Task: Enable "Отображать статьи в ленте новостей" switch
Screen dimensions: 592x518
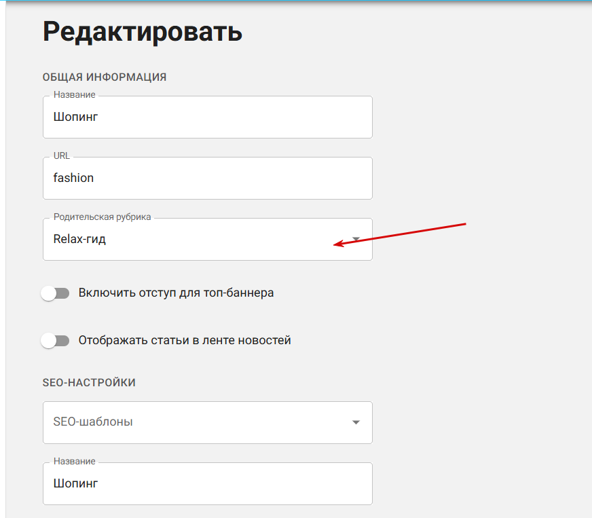Action: tap(55, 341)
